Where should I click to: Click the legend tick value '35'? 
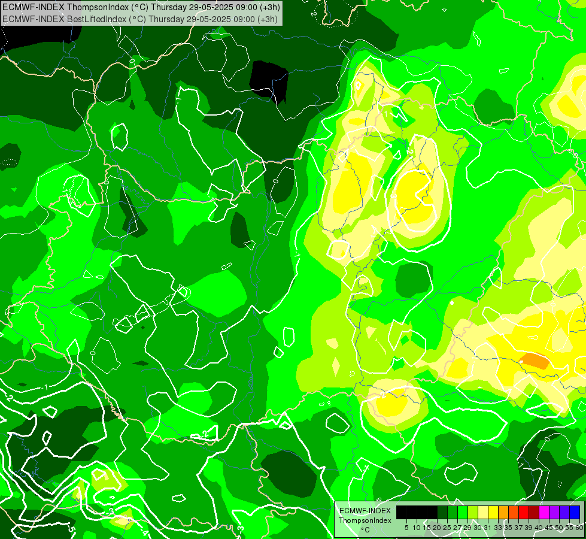508,528
